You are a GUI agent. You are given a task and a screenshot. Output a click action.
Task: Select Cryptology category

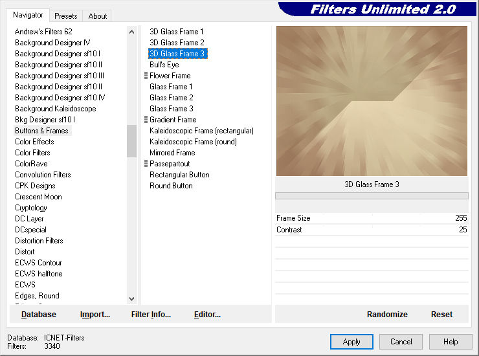pos(31,208)
